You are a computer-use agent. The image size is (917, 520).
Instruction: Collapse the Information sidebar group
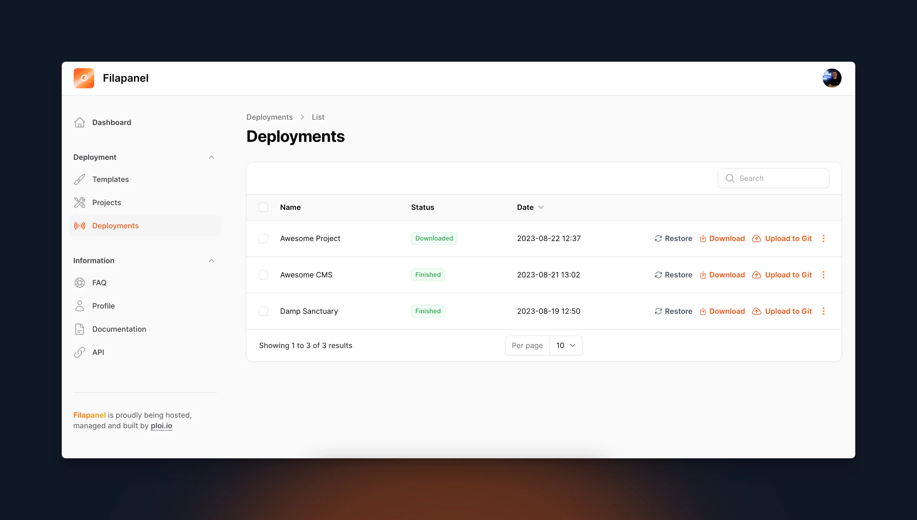[x=212, y=261]
